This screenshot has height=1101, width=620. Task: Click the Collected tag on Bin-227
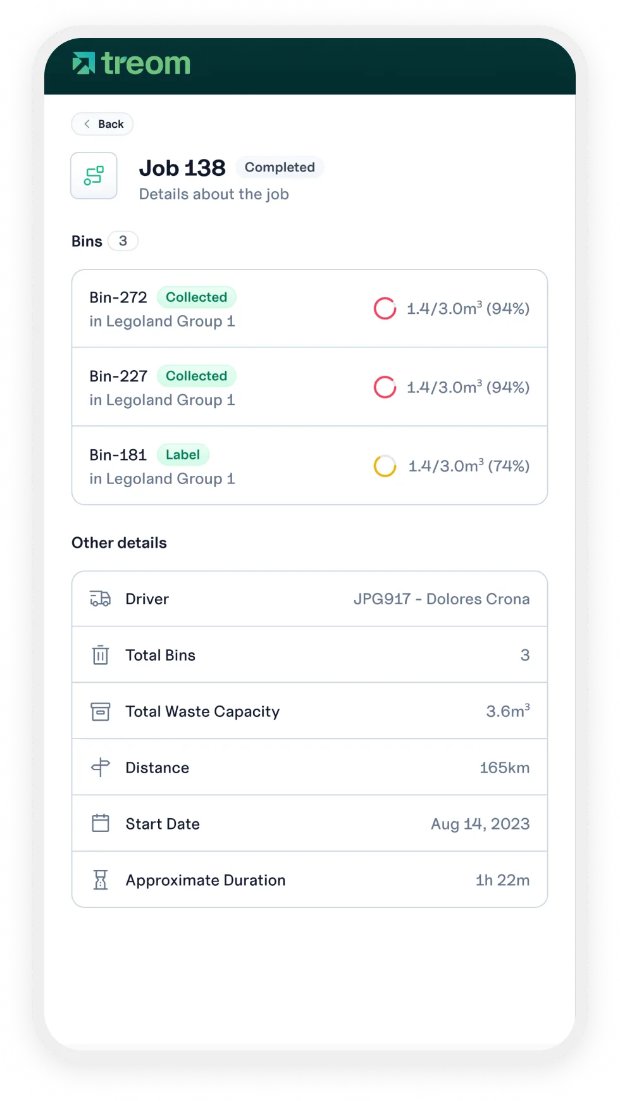(196, 376)
